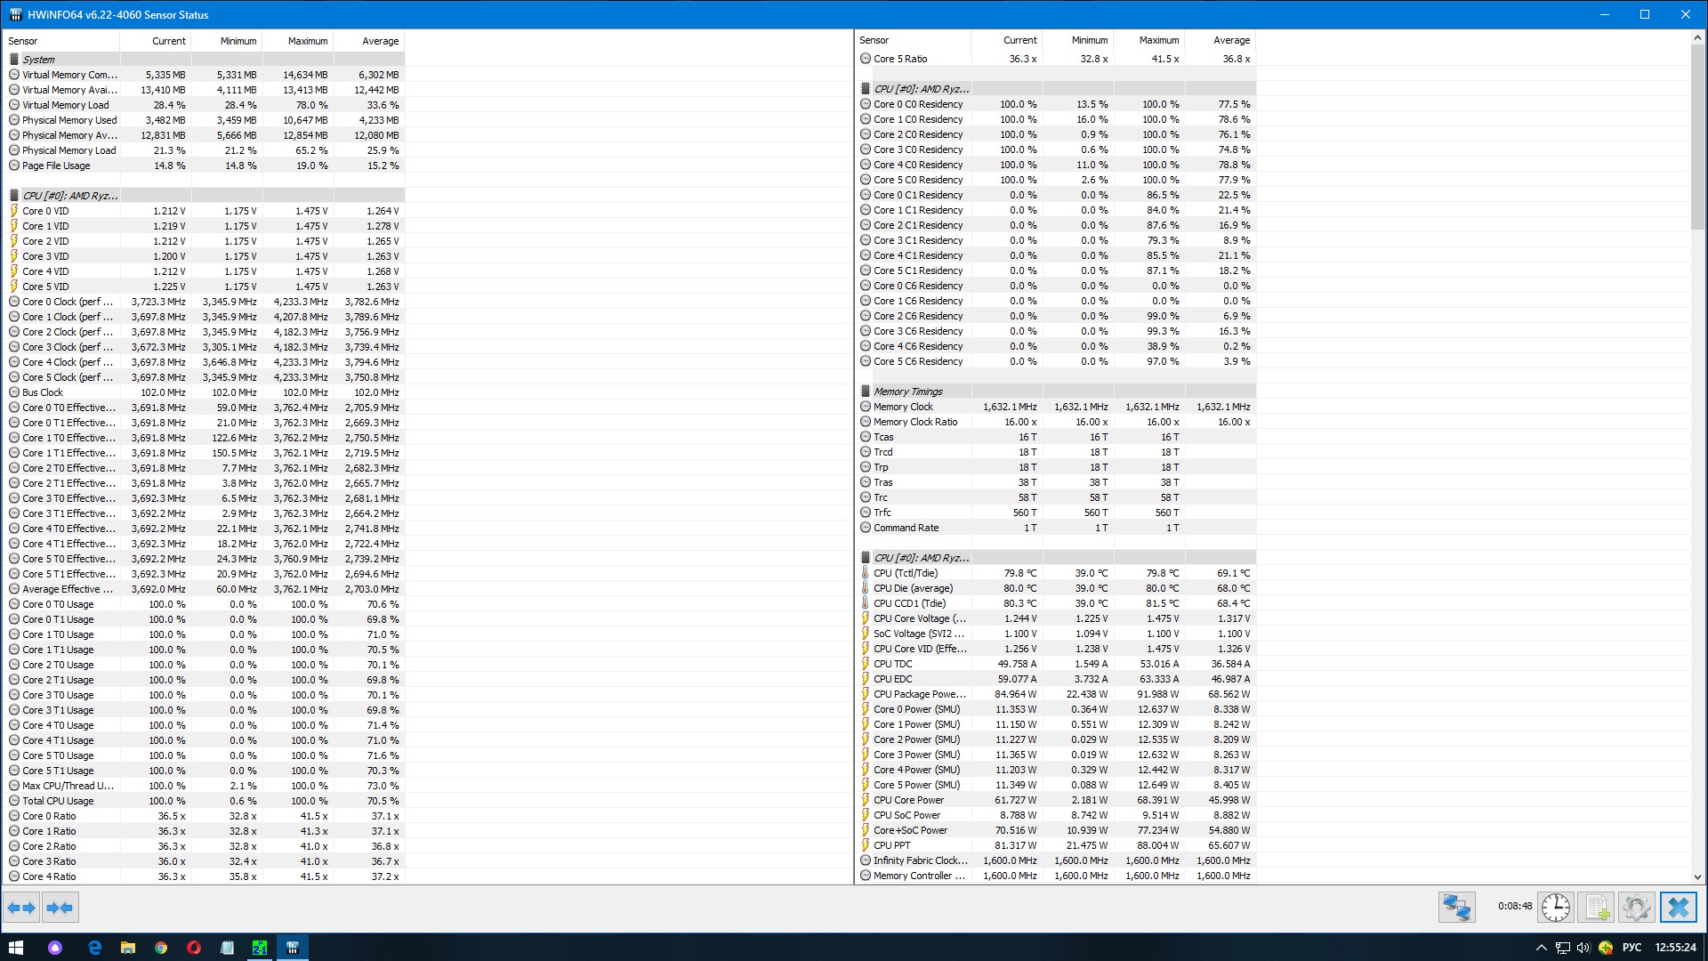The height and width of the screenshot is (961, 1708).
Task: Click the shrink columns arrows button
Action: [60, 908]
